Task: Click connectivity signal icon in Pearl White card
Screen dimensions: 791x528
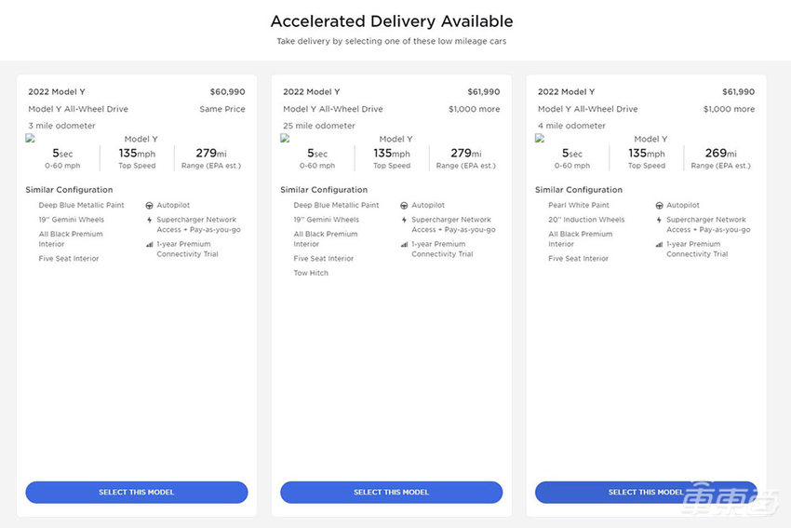Action: [x=659, y=245]
